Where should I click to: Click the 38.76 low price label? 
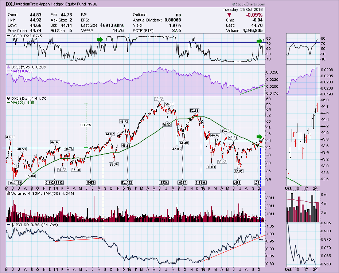[114, 164]
